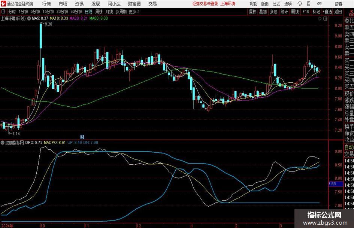Select the 月线 monthly period
354x228 pixels.
click(109, 12)
